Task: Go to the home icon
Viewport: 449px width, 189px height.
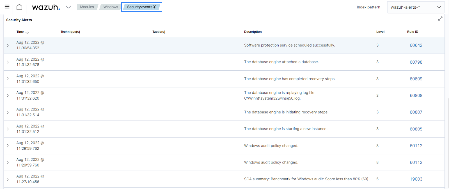Action: coord(19,7)
